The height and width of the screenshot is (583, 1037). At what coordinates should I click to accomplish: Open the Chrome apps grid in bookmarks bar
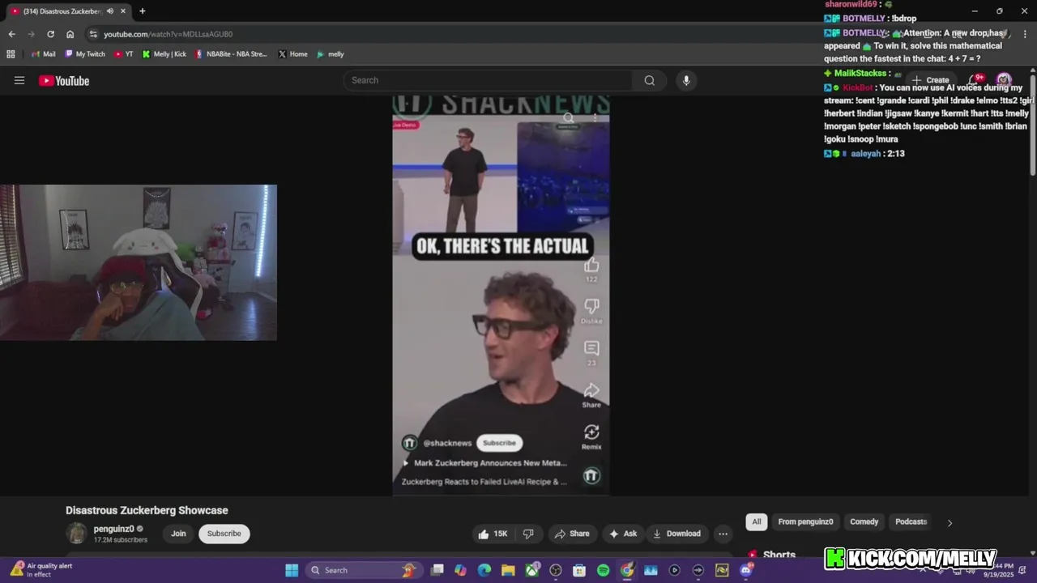point(11,54)
